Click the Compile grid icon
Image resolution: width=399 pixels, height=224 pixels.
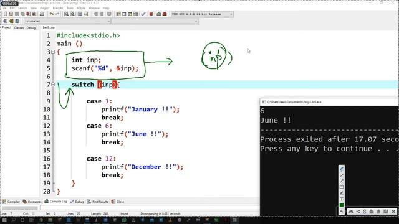pyautogui.click(x=118, y=14)
